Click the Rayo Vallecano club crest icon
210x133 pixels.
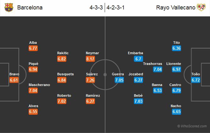point(201,8)
